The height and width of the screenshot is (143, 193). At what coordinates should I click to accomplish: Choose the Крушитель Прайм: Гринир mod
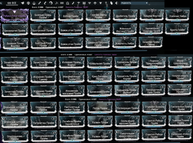[127, 63]
